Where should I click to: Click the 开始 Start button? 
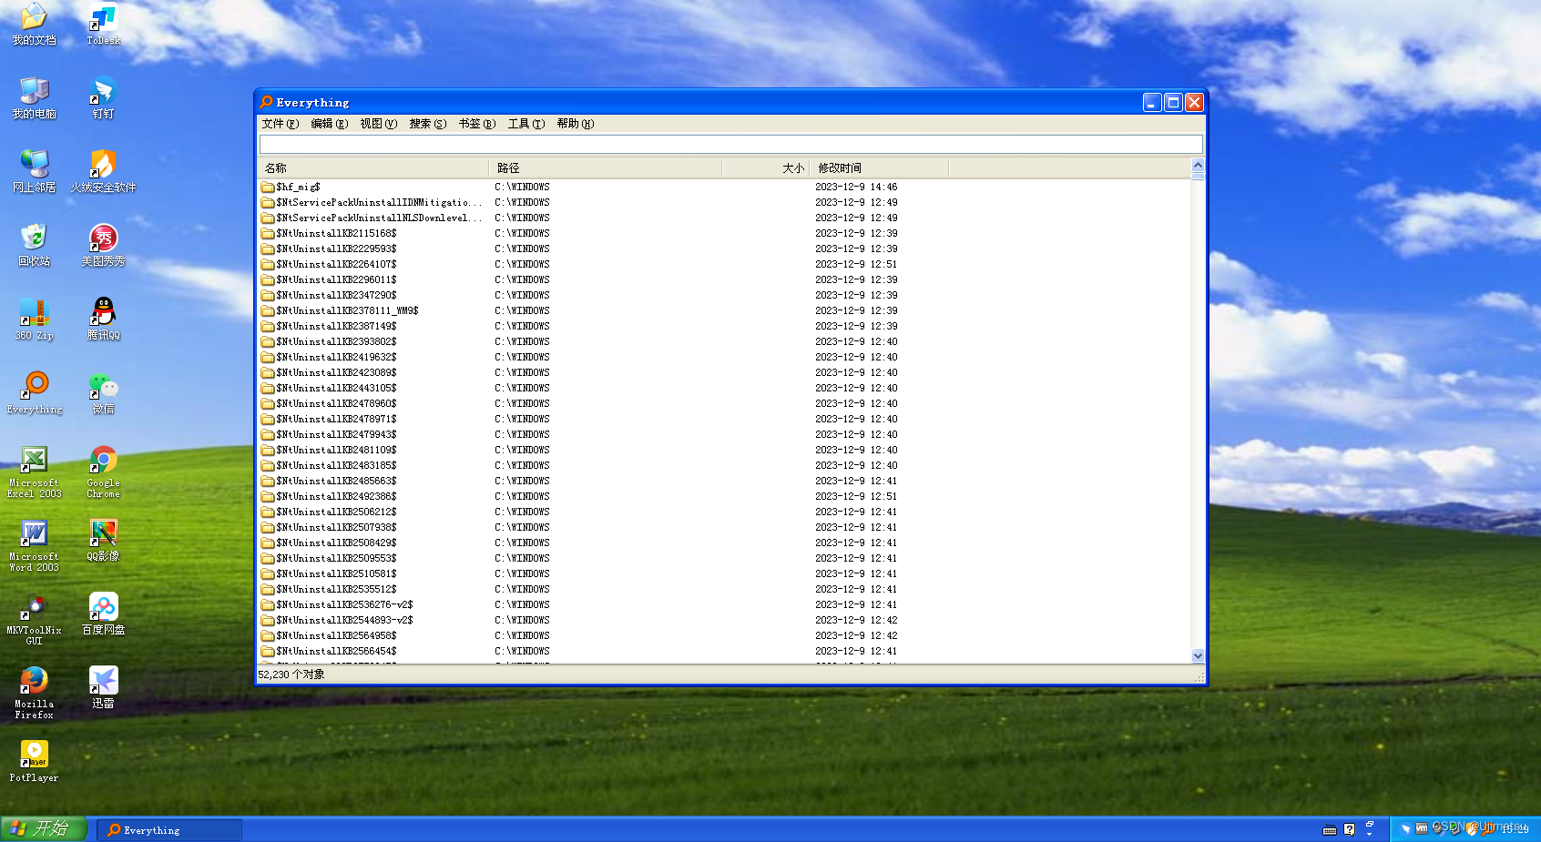pyautogui.click(x=44, y=828)
